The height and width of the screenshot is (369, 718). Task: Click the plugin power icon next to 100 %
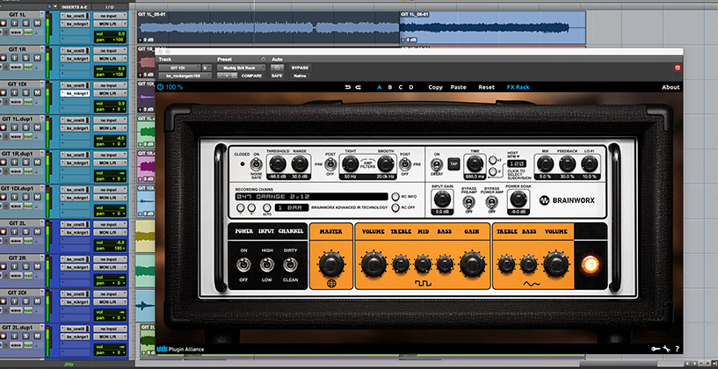coord(160,87)
